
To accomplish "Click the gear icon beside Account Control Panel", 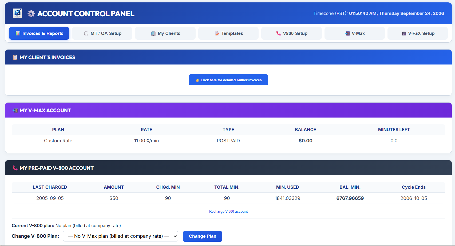I will click(x=31, y=14).
